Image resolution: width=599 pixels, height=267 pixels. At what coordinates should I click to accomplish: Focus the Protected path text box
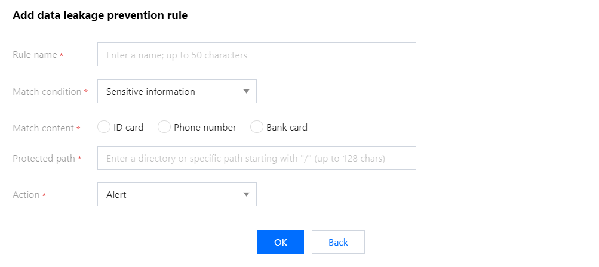256,159
